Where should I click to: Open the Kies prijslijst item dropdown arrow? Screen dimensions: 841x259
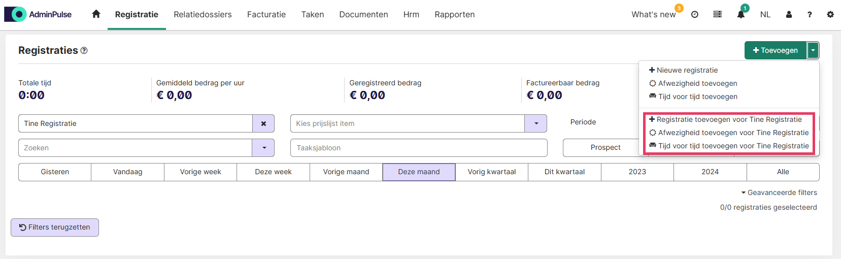pyautogui.click(x=536, y=123)
